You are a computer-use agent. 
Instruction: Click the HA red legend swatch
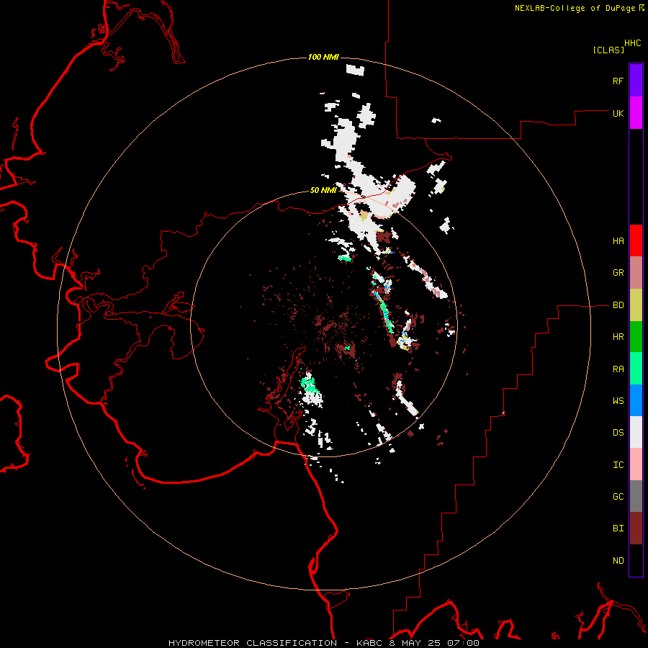coord(636,240)
